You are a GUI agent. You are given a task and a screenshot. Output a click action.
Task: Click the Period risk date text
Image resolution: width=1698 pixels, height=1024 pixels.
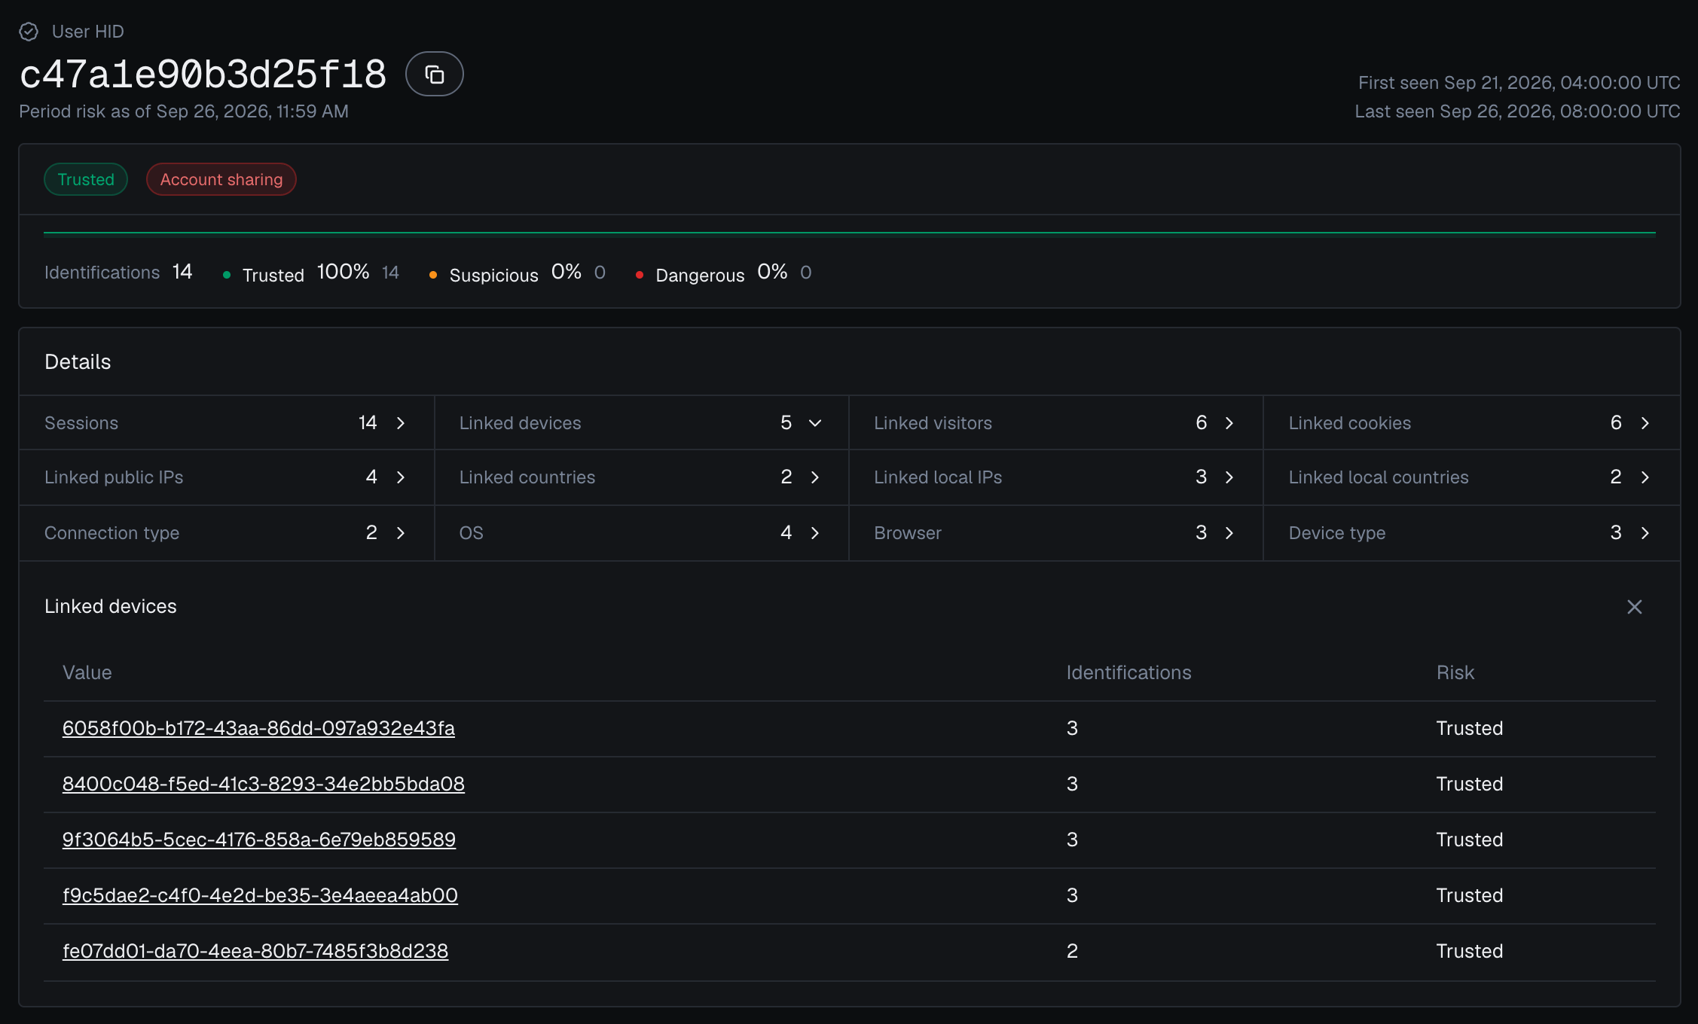point(184,111)
